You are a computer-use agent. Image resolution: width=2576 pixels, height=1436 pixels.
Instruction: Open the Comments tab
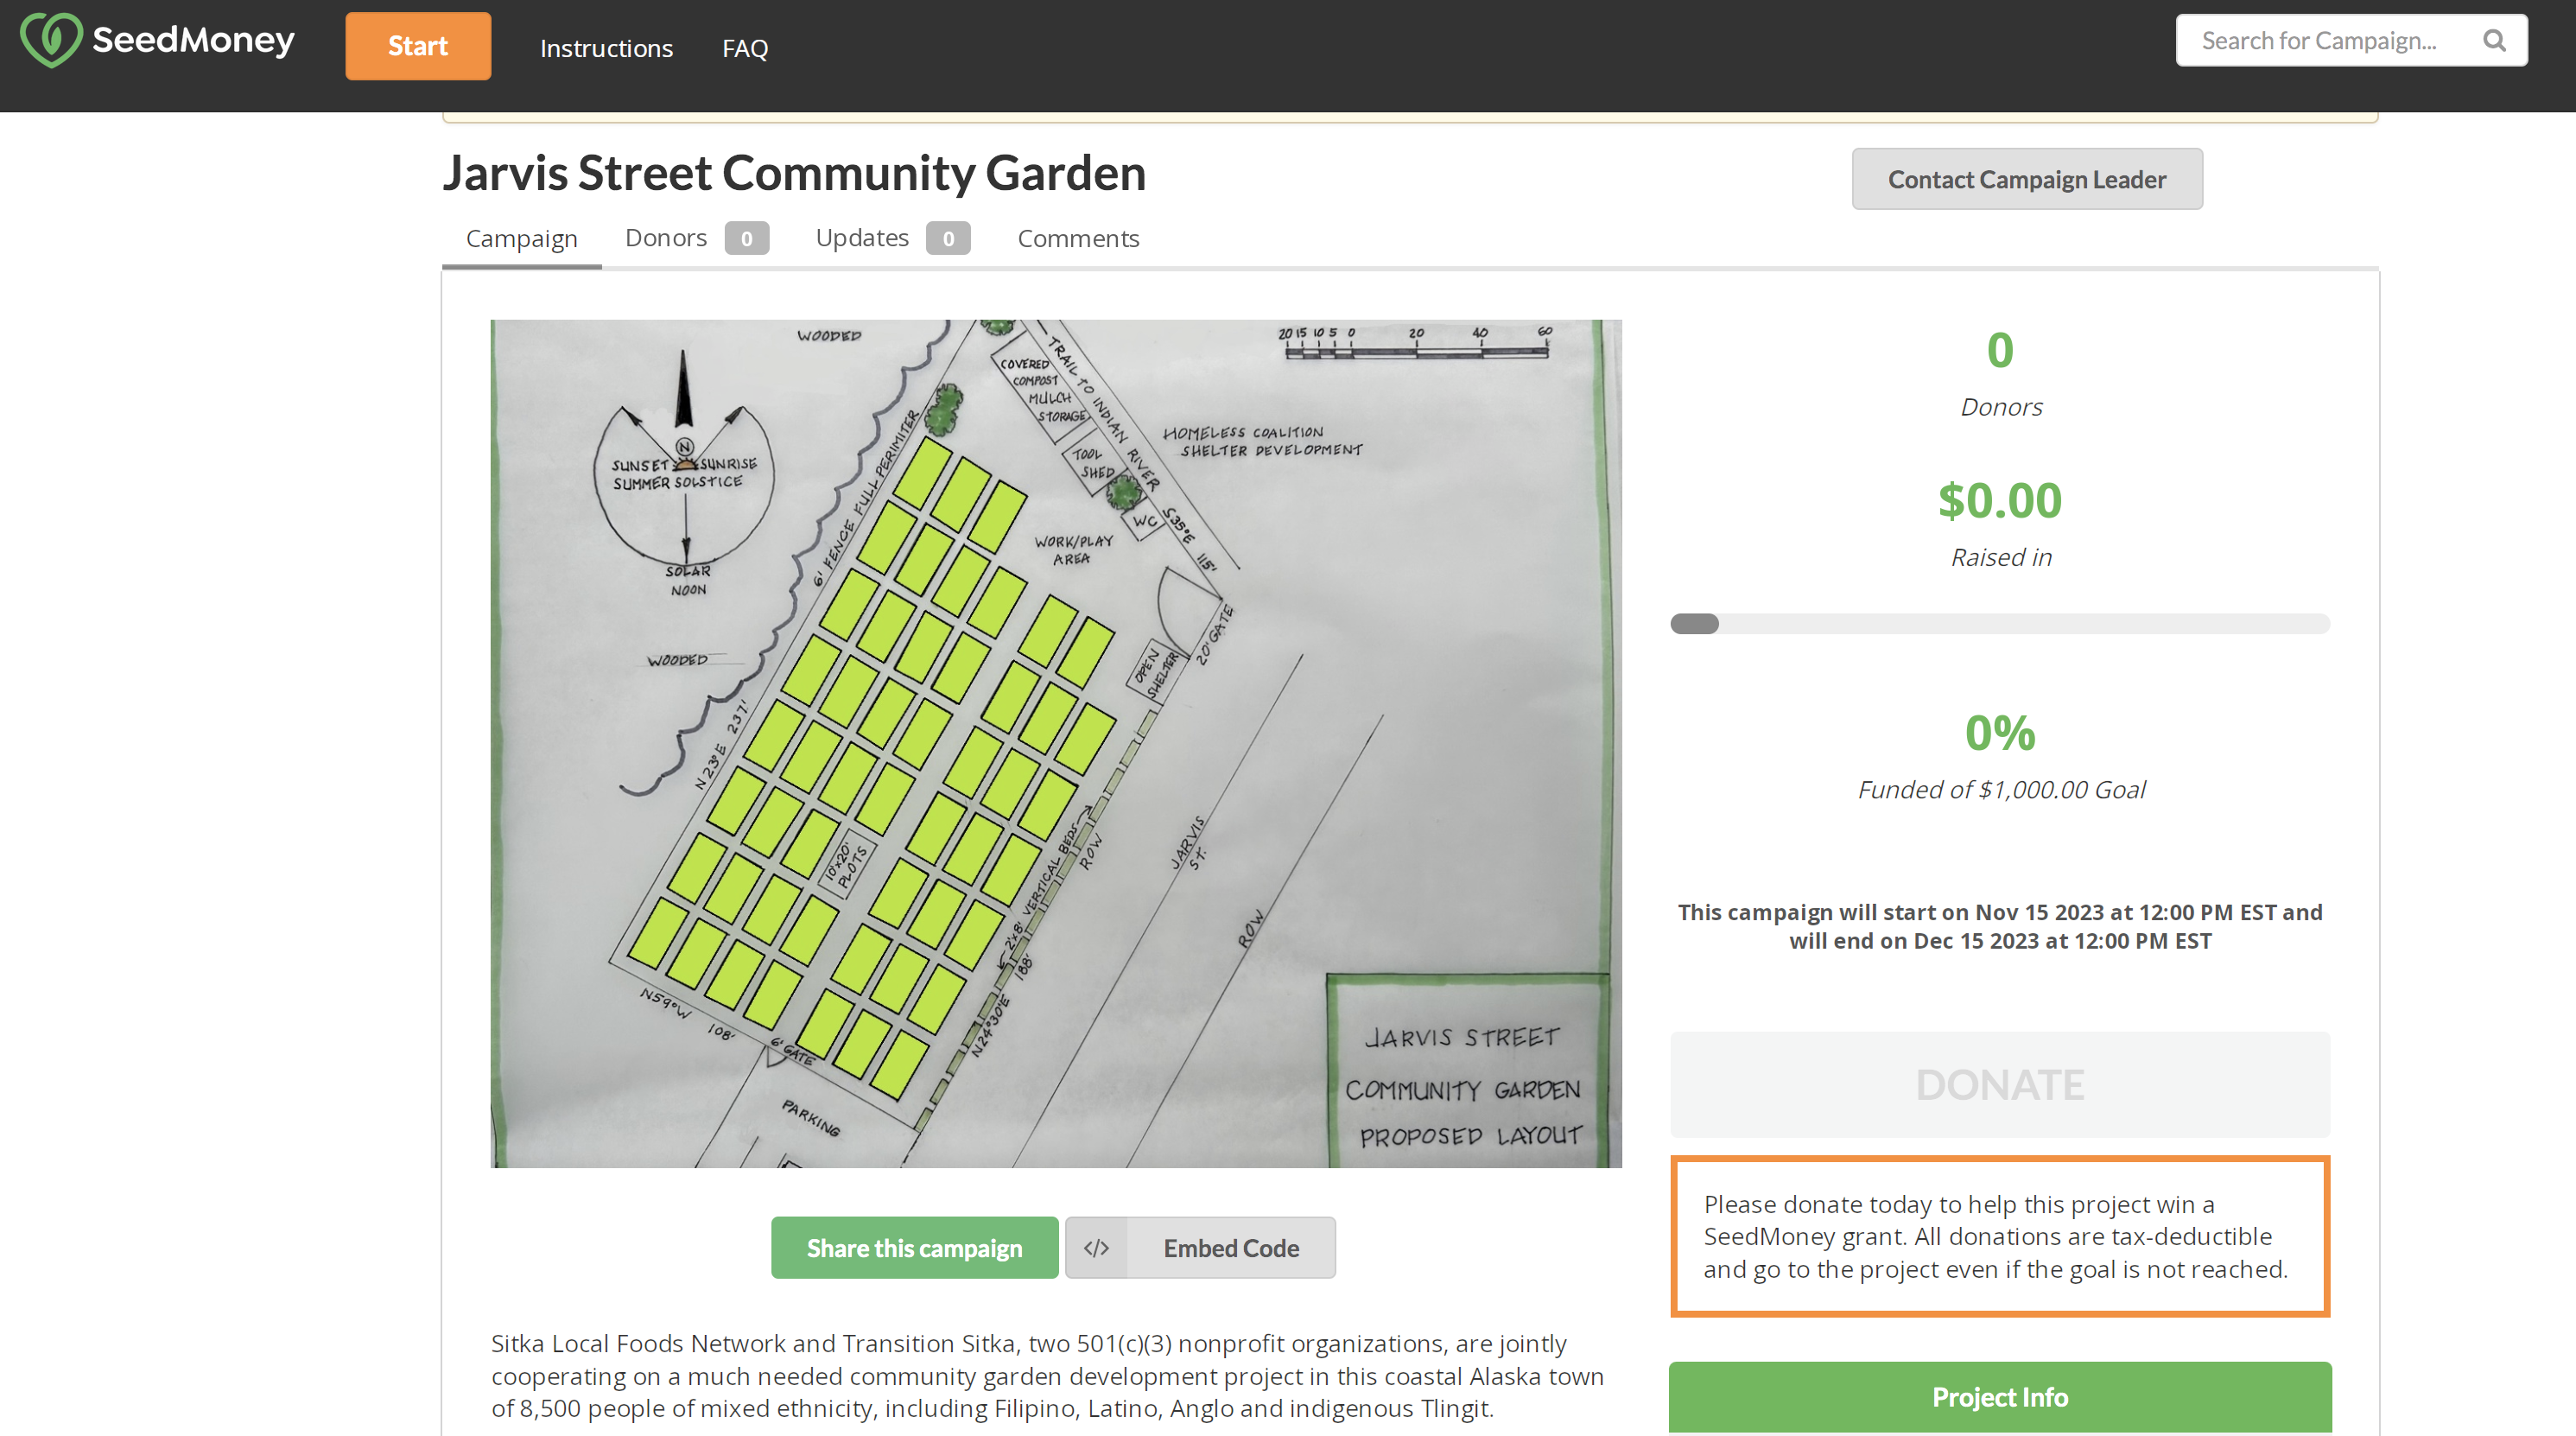point(1078,238)
